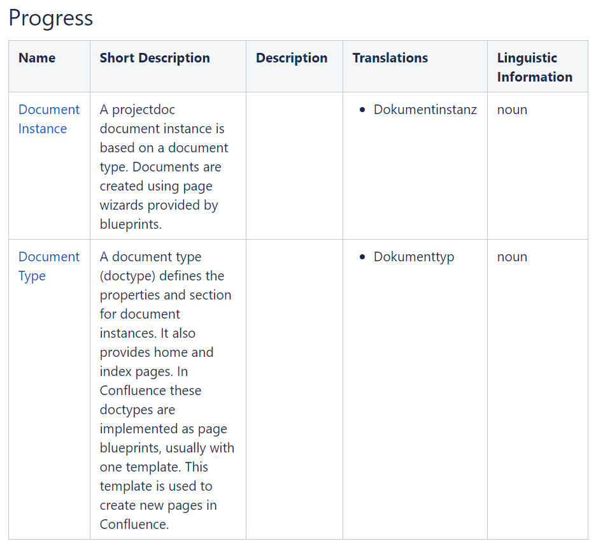Open the Document Instance link

point(48,119)
